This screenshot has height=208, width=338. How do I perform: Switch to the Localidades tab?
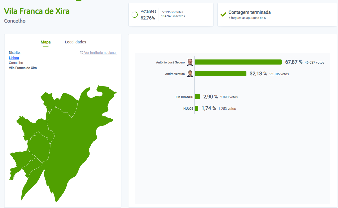[75, 42]
